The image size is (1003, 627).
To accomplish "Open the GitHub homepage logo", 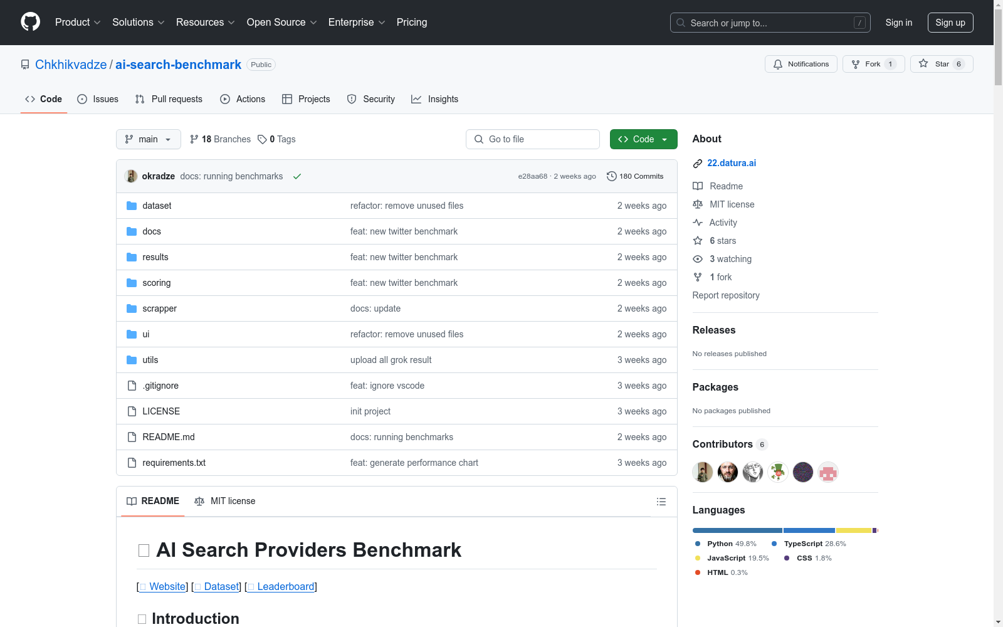I will click(x=30, y=22).
